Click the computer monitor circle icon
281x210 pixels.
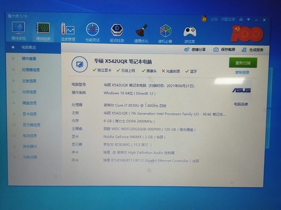tap(80, 64)
